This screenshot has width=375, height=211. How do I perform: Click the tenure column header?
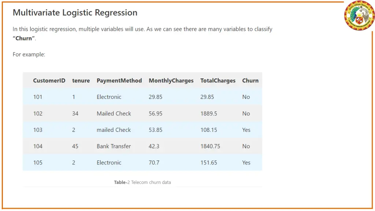pyautogui.click(x=81, y=81)
